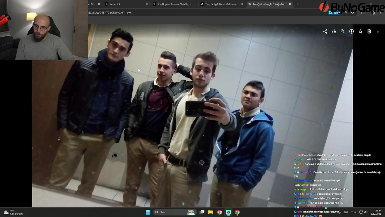Open the photo edit sliders tool

pyautogui.click(x=334, y=31)
